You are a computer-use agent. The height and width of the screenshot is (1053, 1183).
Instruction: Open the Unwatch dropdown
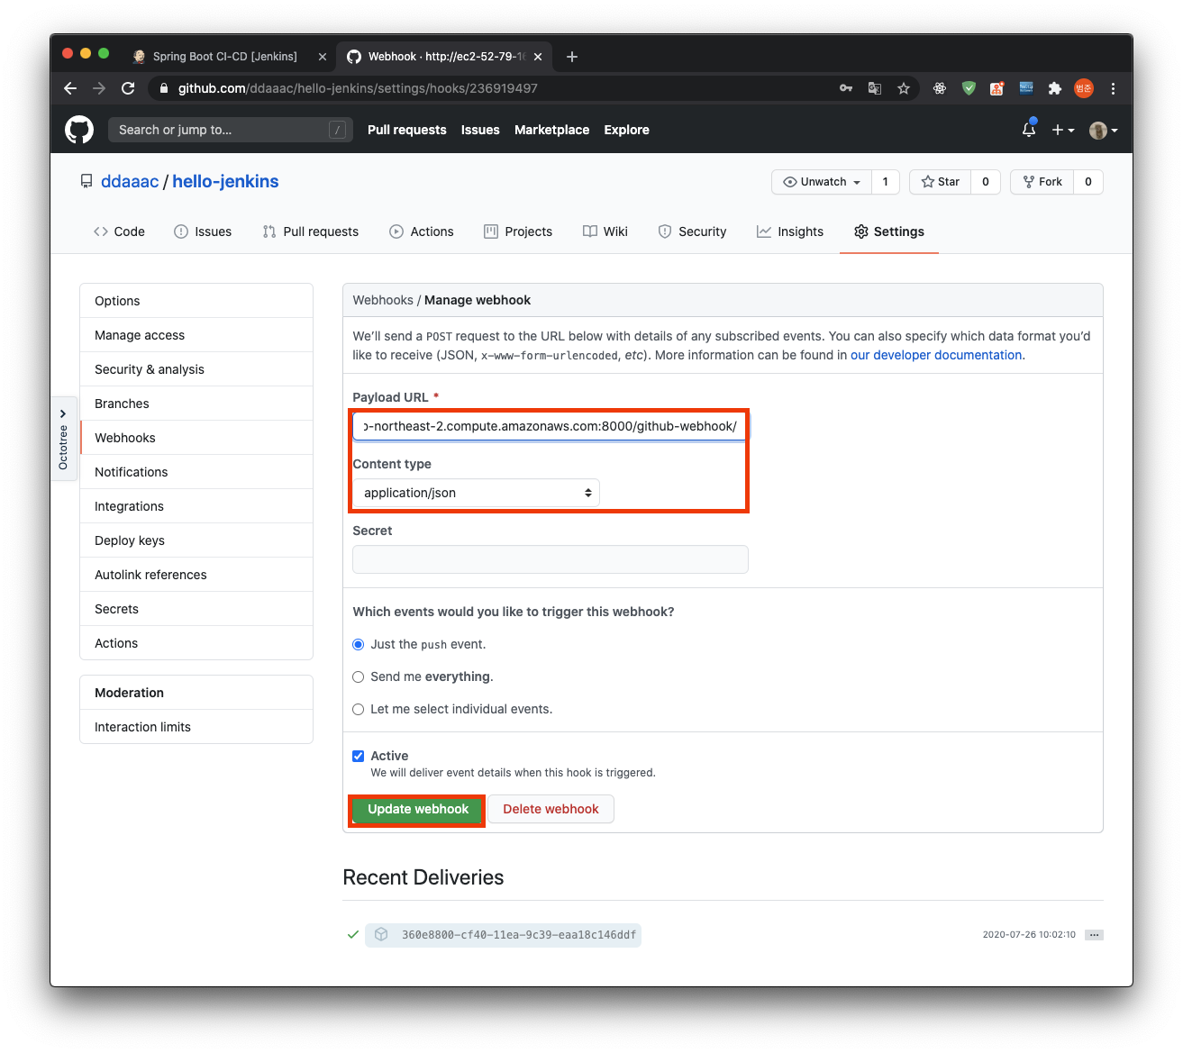click(x=822, y=181)
